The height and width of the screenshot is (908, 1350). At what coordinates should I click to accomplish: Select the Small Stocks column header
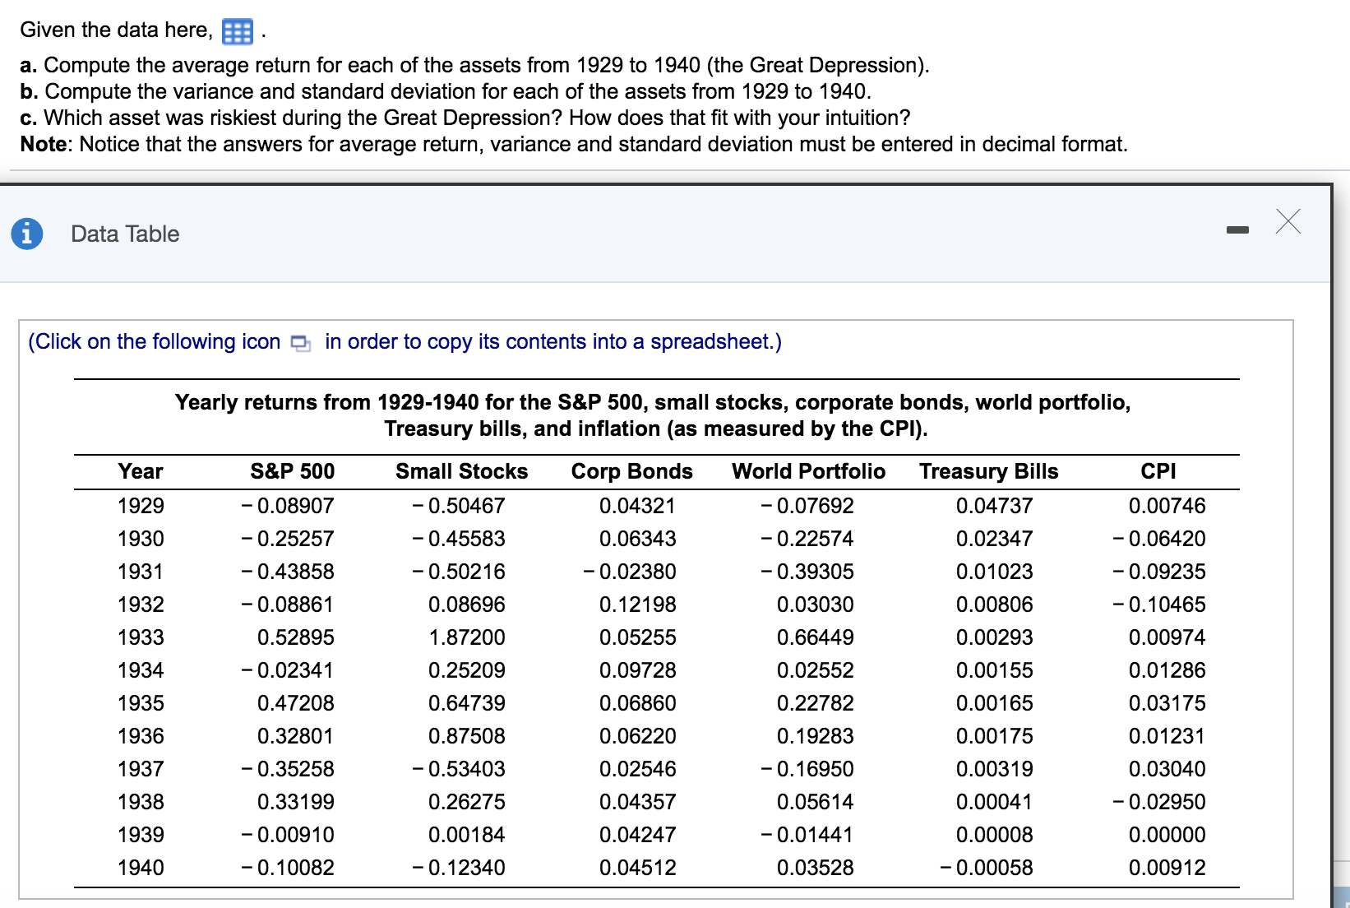click(461, 471)
